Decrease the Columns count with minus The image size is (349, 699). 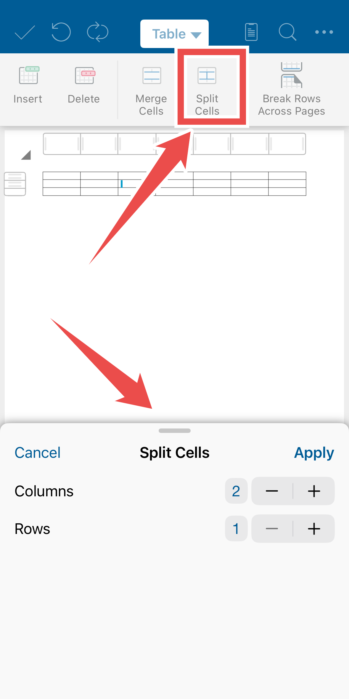pos(272,491)
